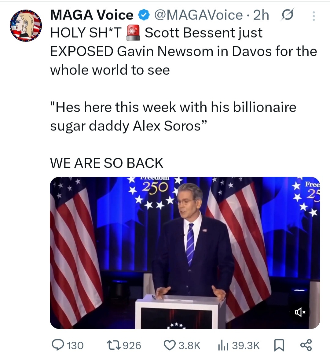
Task: Click the 2h post timestamp
Action: [x=261, y=15]
